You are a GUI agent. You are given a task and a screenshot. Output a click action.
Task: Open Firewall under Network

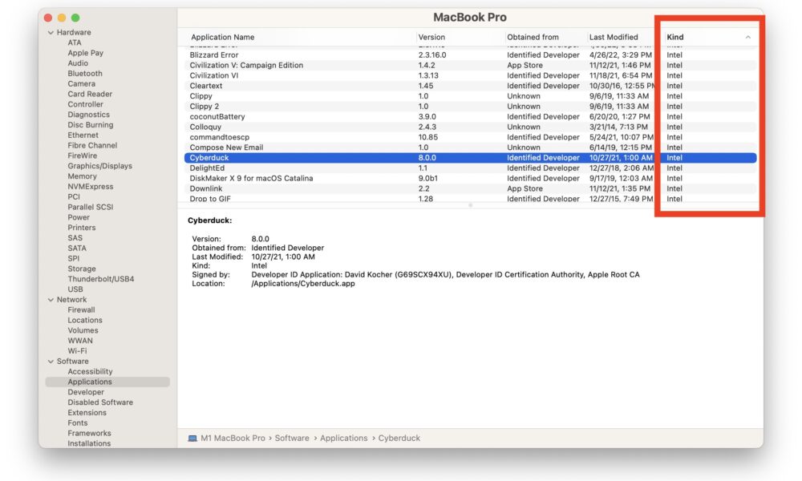click(x=81, y=309)
